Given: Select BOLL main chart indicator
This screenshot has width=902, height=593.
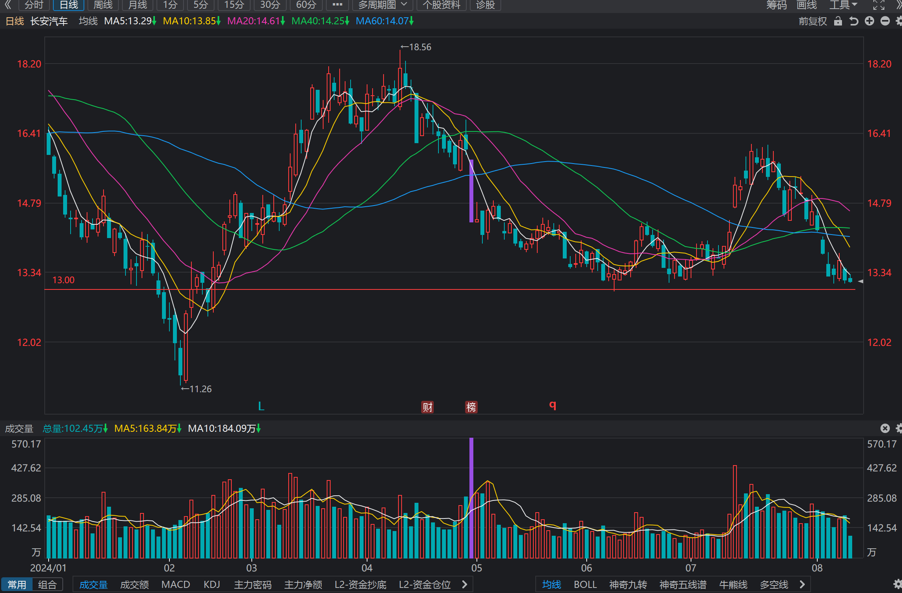Looking at the screenshot, I should pos(585,585).
